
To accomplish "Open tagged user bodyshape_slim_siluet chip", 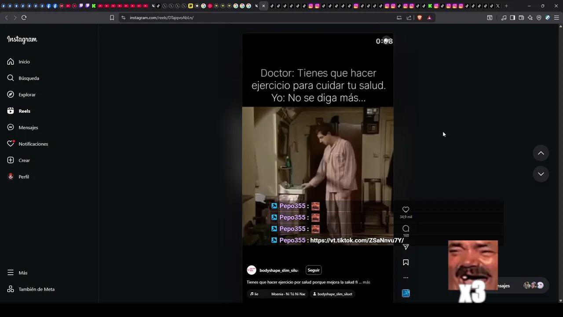I will pos(333,294).
